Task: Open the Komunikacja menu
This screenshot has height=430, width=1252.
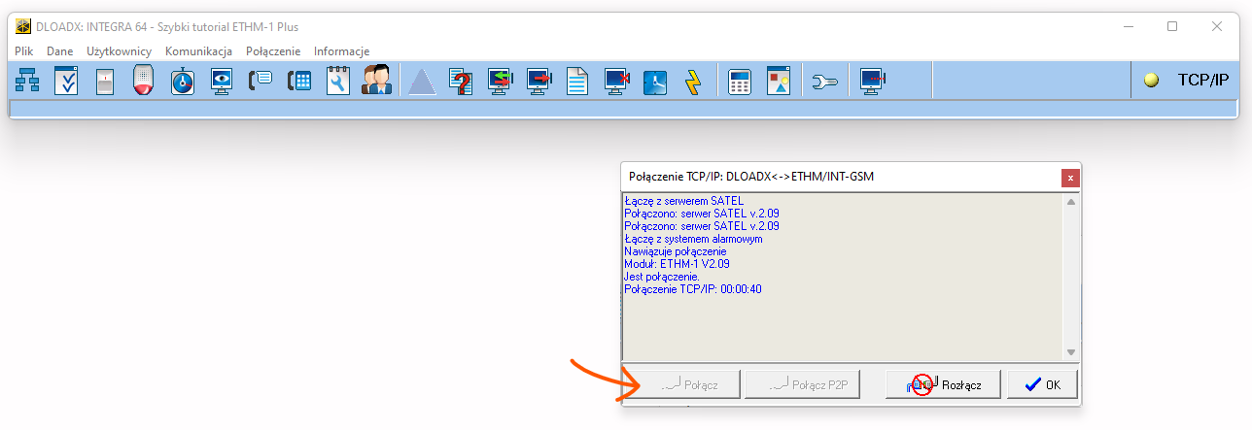Action: (x=198, y=51)
